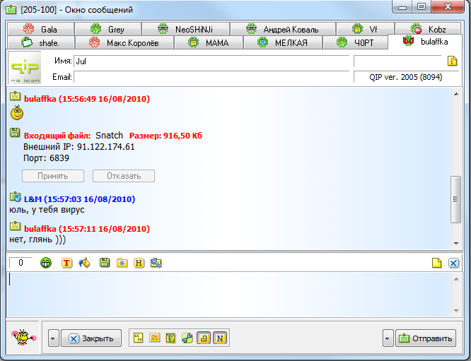The image size is (471, 361).
Task: Click the Имя name field
Action: point(211,61)
